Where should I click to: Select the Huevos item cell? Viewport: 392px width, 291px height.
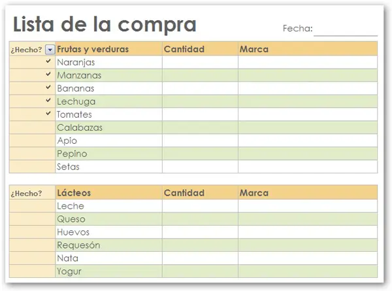pyautogui.click(x=108, y=232)
